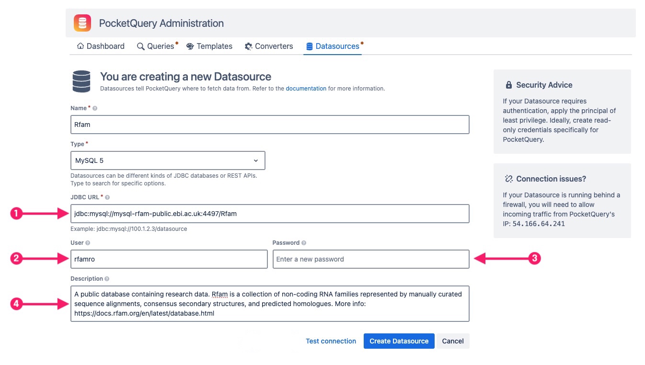
Task: Click the help icon beside Password
Action: click(304, 243)
